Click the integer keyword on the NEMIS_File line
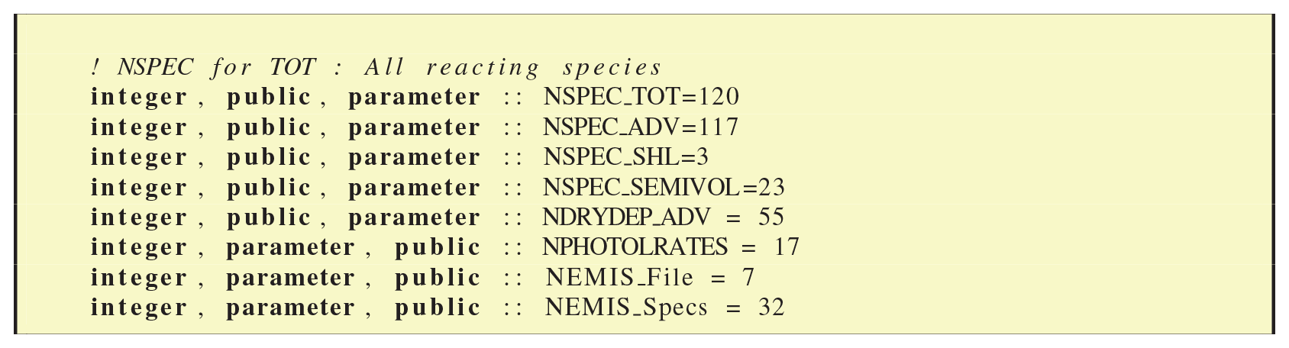 point(139,277)
